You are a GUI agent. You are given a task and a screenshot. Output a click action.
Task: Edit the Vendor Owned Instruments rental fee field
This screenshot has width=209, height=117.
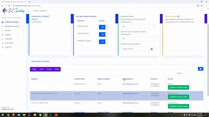pos(138,39)
